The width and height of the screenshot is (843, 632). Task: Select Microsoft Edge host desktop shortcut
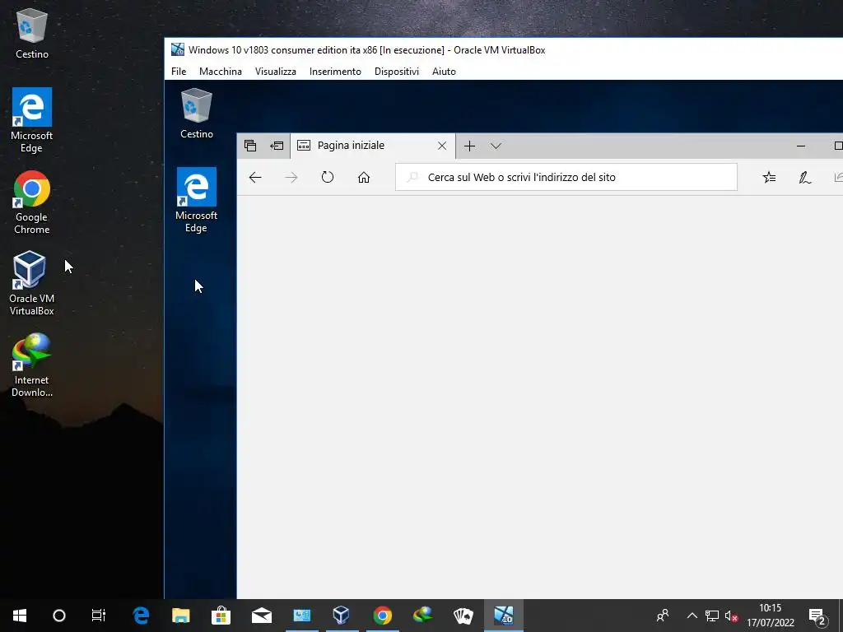(x=32, y=120)
